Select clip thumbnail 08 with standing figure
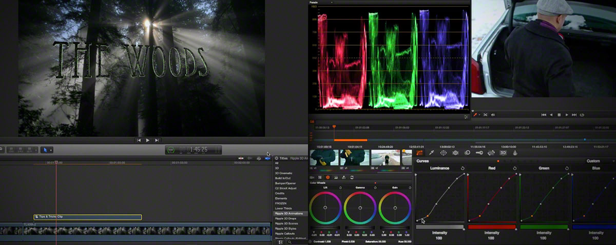The height and width of the screenshot is (245, 616). coord(384,157)
